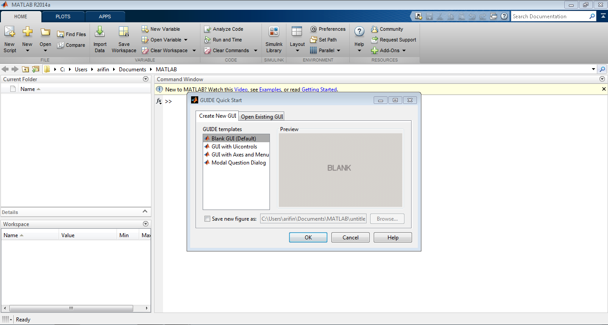Minimize the toolstrip with the collapse arrow
608x325 pixels.
603,16
